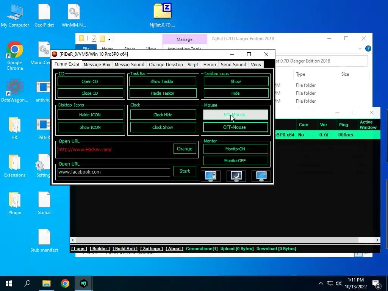This screenshot has height=291, width=388.
Task: Click the NJ app icon in taskbar
Action: click(84, 283)
